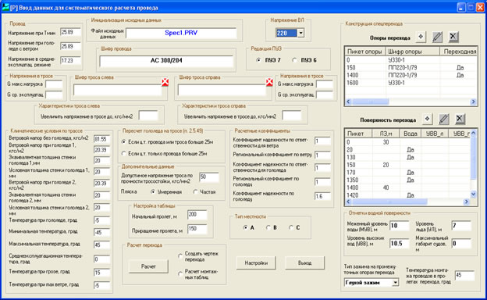487x300 pixels.
Task: Click vertical scrollbar down arrow in surface table
Action: (x=473, y=195)
